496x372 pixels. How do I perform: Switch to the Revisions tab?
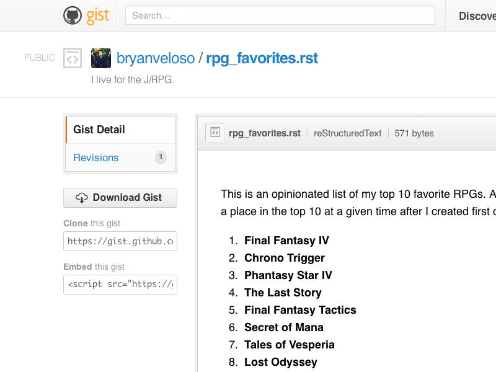[120, 157]
